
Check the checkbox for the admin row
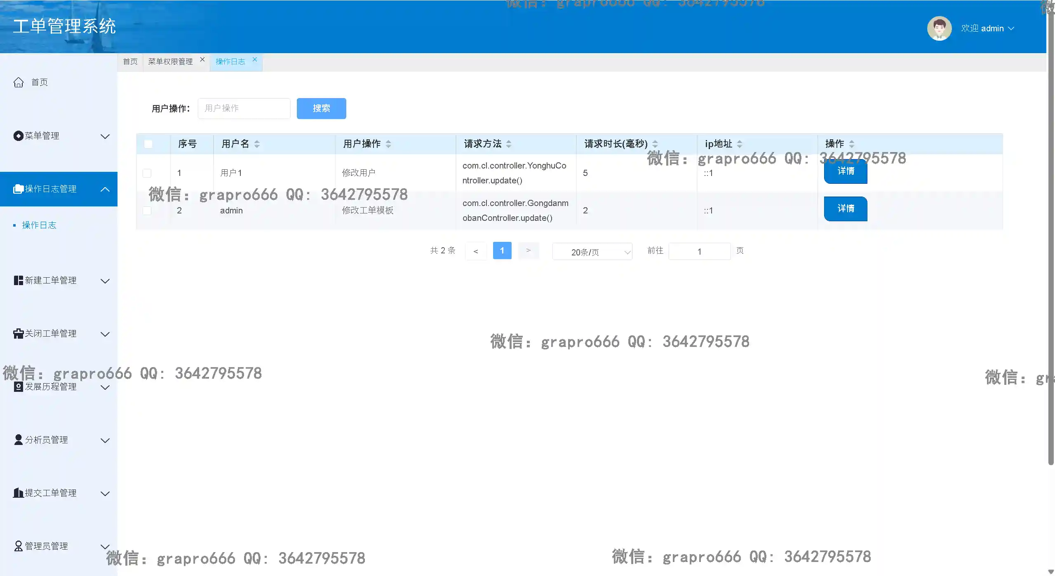[148, 210]
